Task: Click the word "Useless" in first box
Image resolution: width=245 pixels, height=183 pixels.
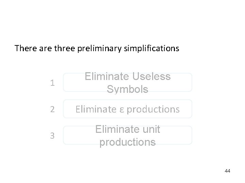Action: [x=152, y=77]
